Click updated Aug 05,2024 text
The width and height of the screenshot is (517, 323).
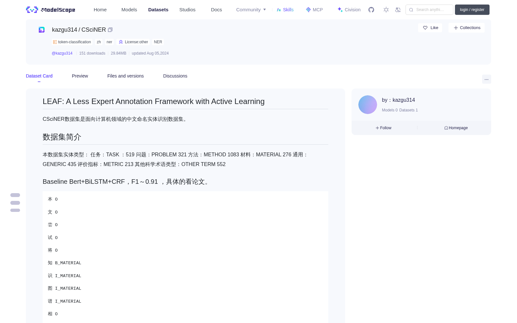(150, 53)
